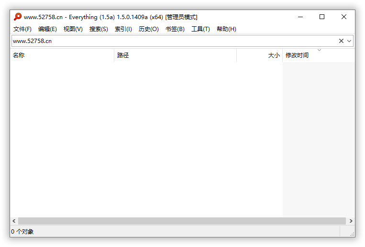Sort by 名称 column header
The image size is (365, 247).
coord(62,55)
